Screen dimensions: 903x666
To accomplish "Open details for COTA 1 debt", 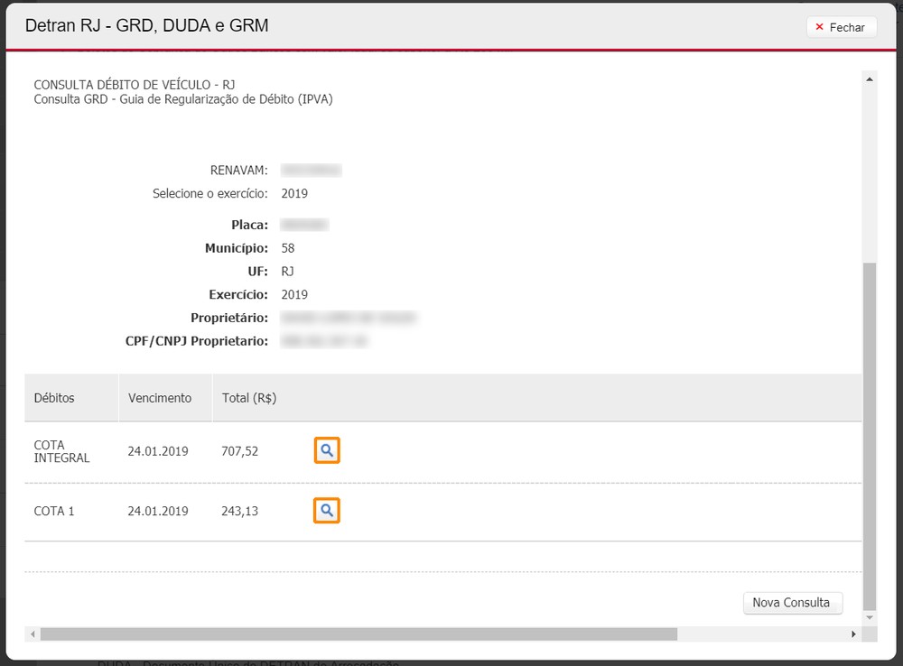I will coord(327,510).
